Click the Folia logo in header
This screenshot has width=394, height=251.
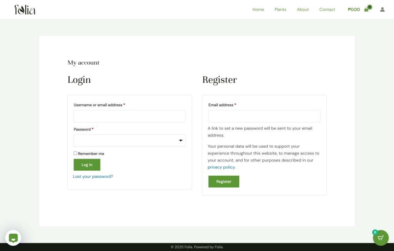pyautogui.click(x=25, y=10)
